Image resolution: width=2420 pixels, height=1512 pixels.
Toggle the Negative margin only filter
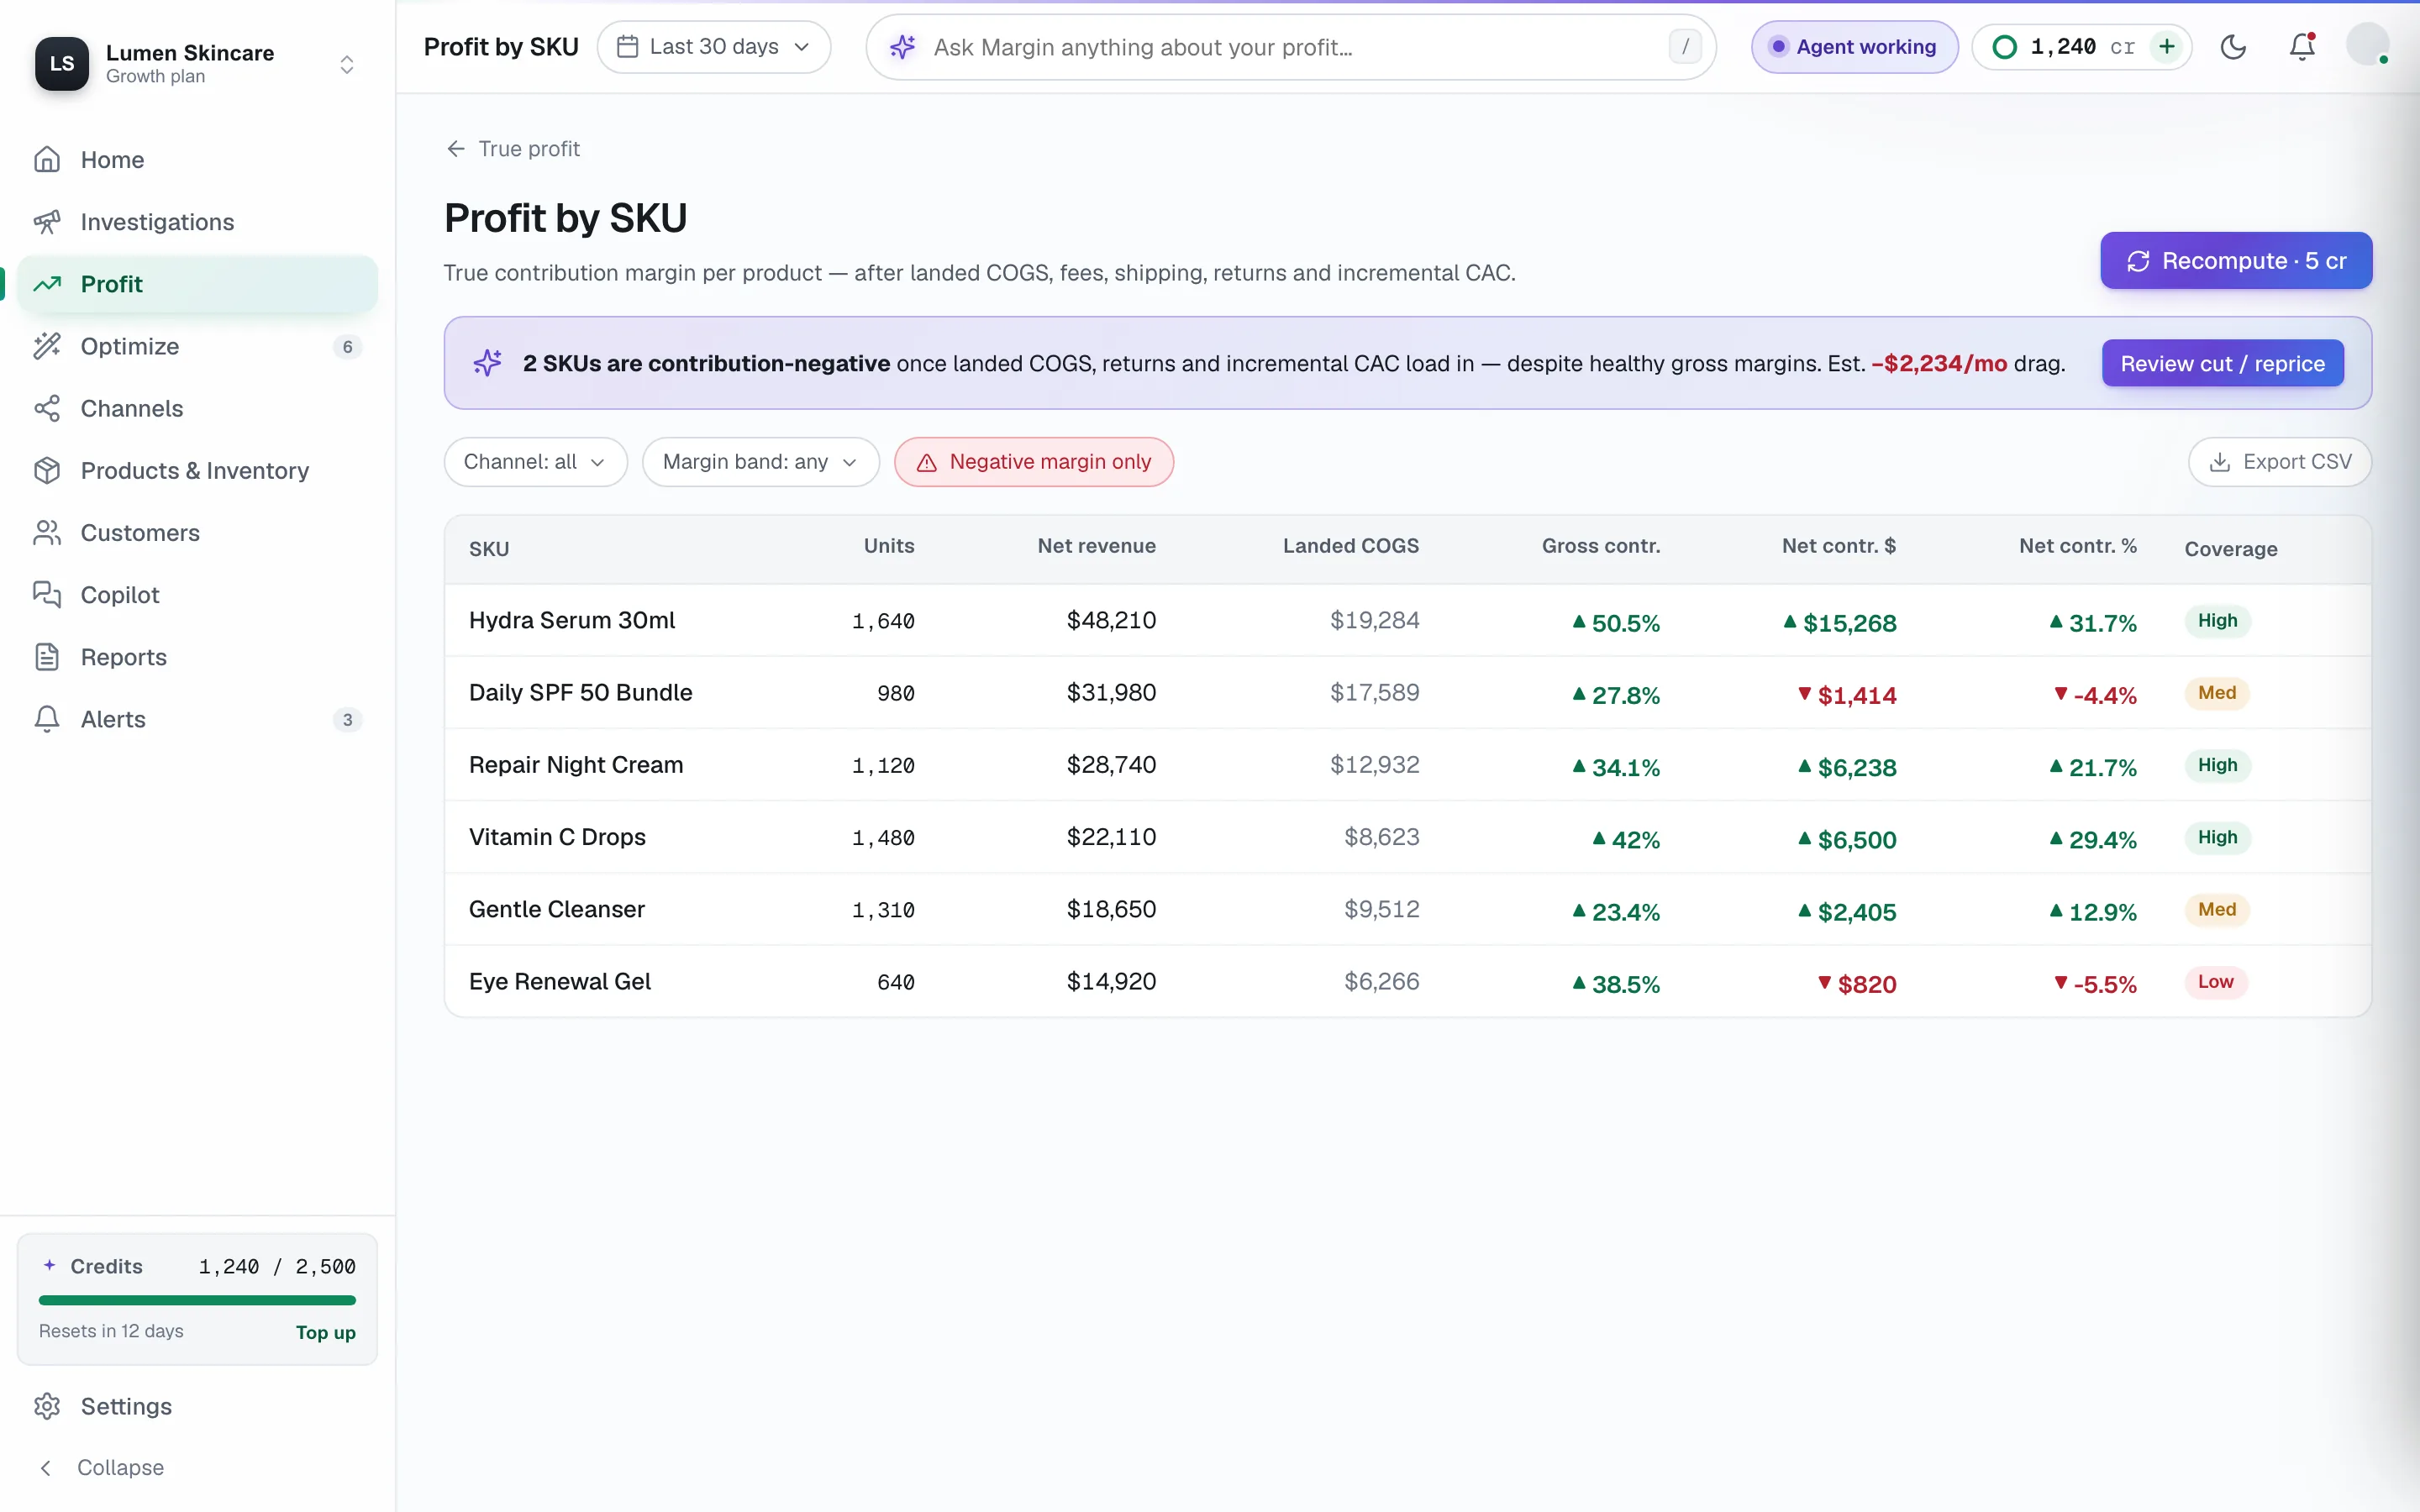[x=1033, y=462]
